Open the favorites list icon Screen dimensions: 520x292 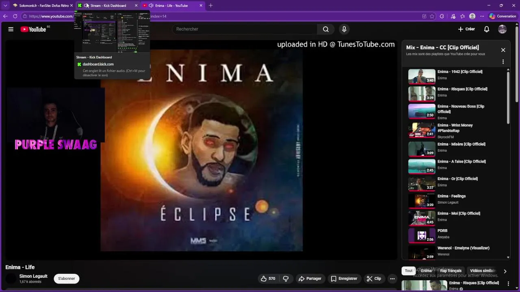point(463,16)
